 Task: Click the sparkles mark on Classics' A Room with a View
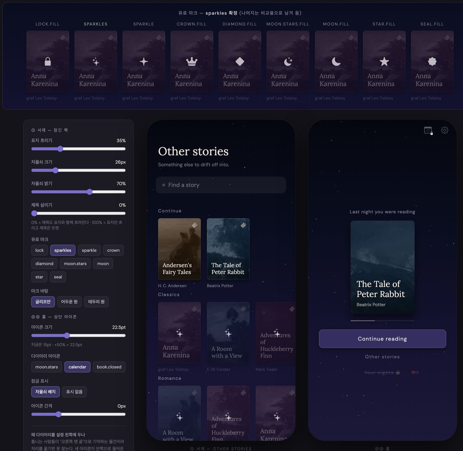(228, 333)
